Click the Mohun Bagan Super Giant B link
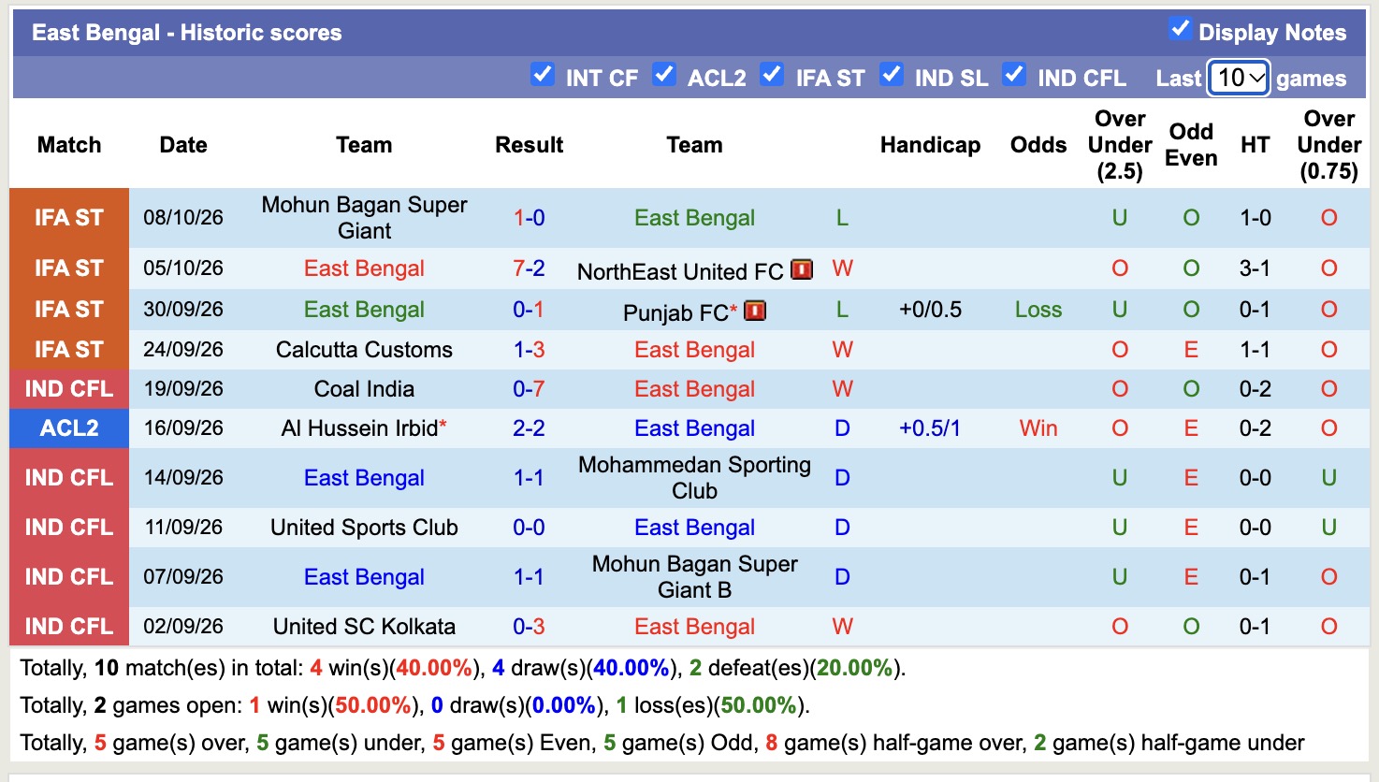 click(x=694, y=577)
